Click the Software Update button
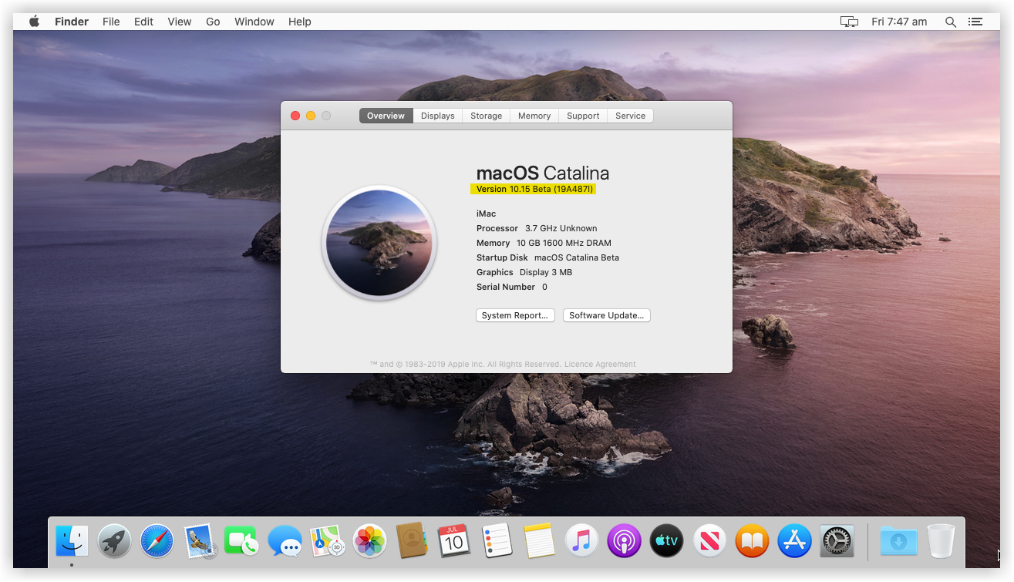The image size is (1014, 582). pos(607,315)
